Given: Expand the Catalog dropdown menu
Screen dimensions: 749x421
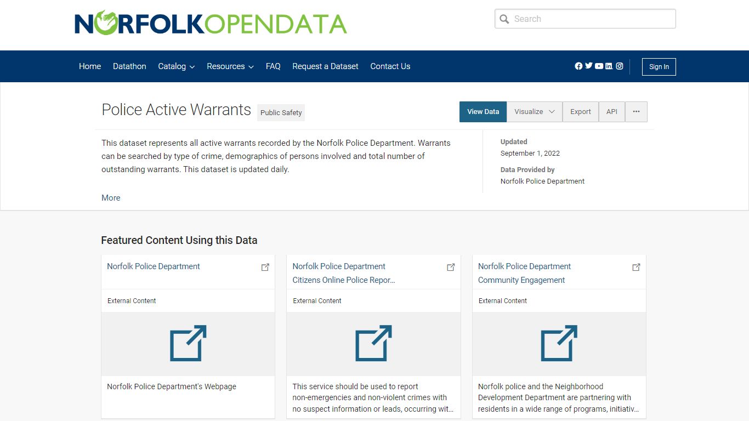Looking at the screenshot, I should (177, 66).
